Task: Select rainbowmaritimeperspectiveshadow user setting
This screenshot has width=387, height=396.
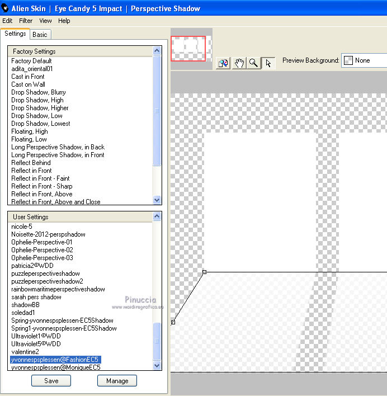Action: (x=58, y=289)
